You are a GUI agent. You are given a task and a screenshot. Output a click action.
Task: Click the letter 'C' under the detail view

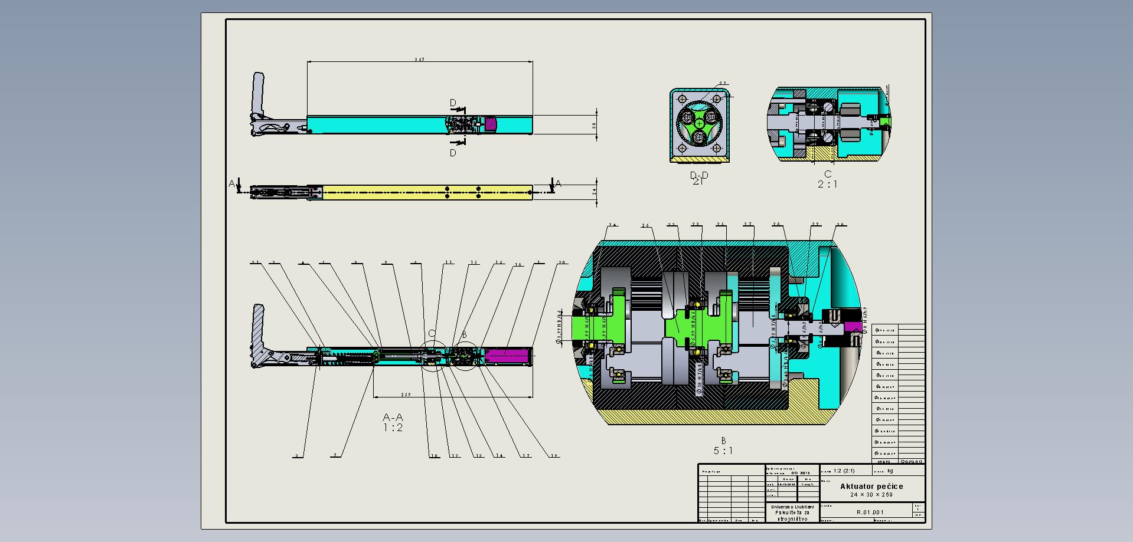coord(827,174)
